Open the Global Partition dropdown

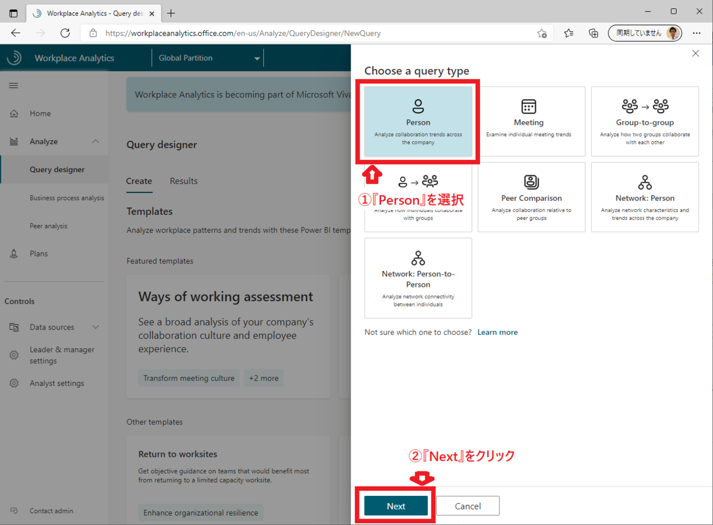[x=208, y=58]
